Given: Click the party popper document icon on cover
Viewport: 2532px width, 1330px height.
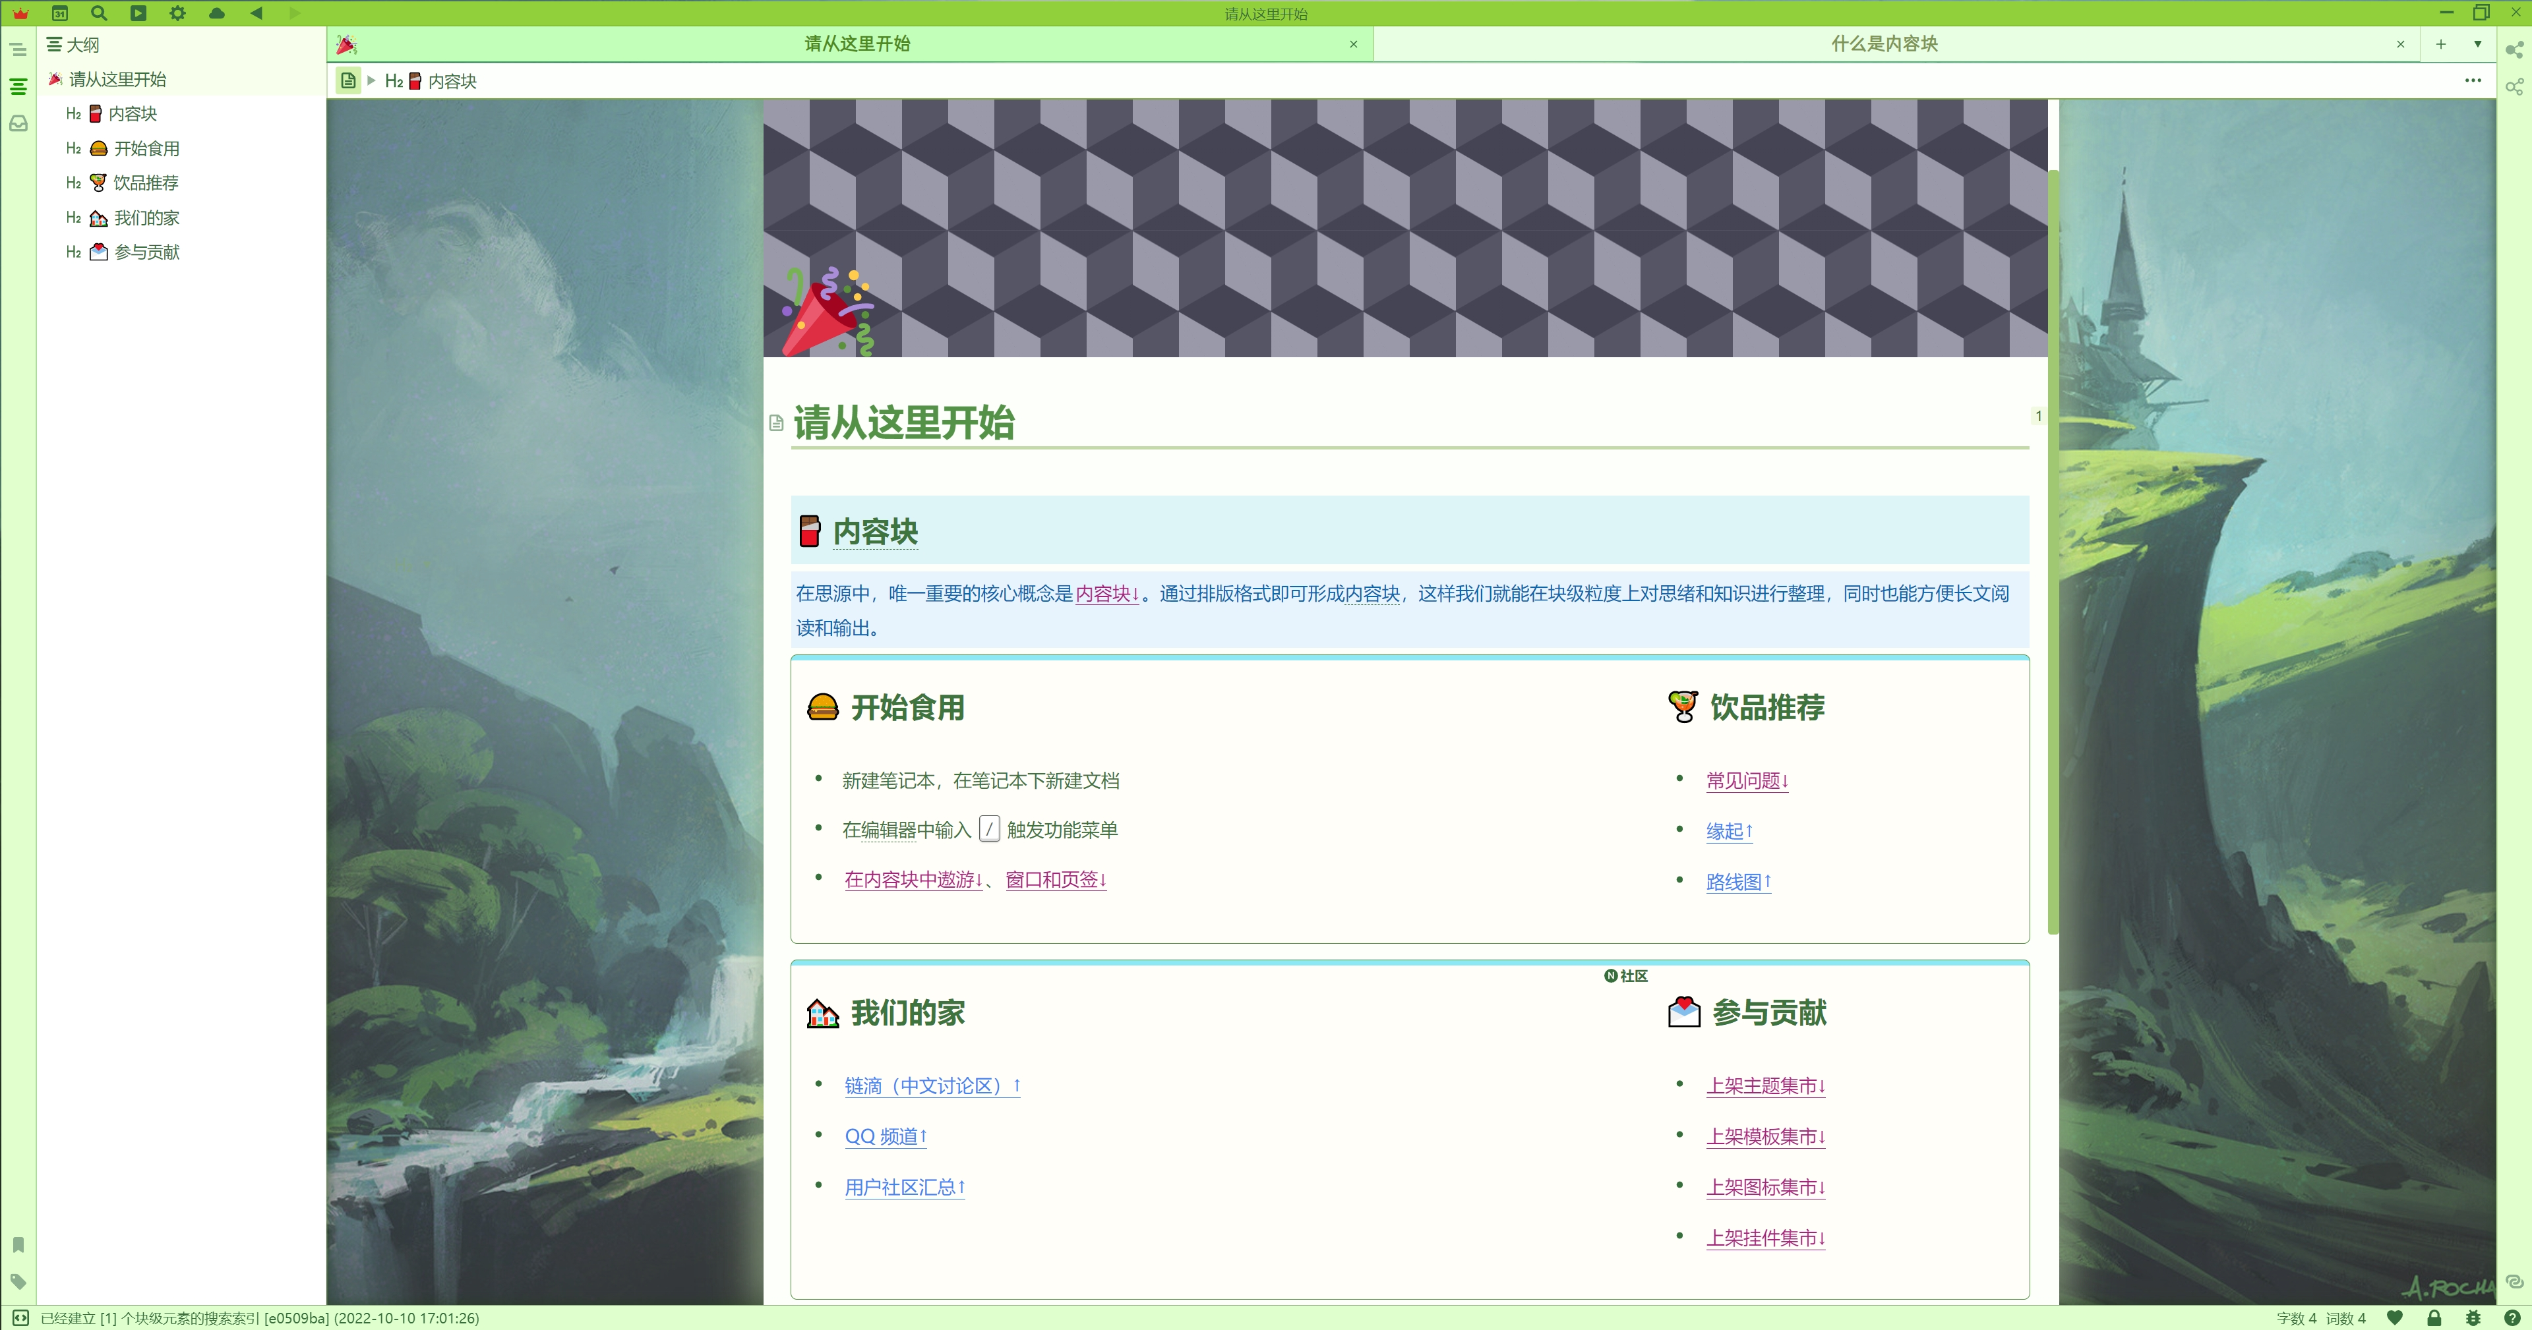Looking at the screenshot, I should (828, 310).
